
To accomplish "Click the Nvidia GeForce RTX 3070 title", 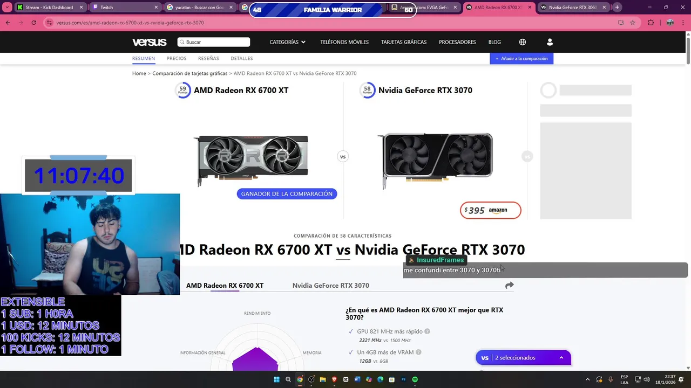I will click(425, 91).
